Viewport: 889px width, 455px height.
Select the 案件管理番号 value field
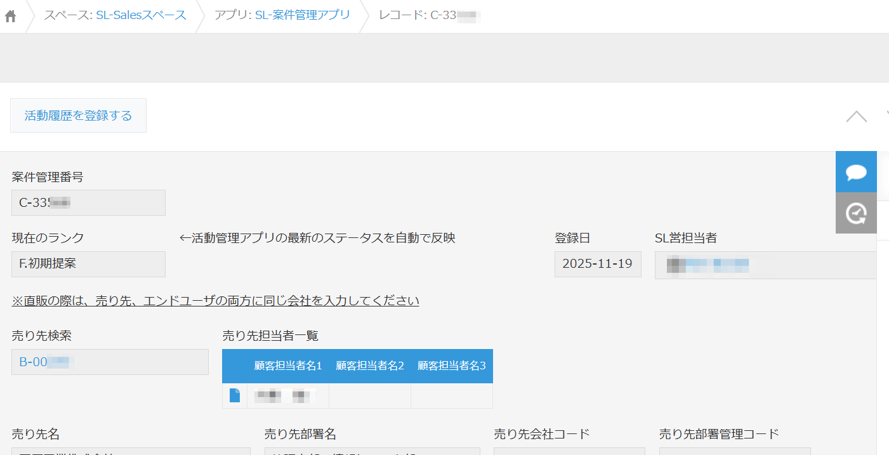88,203
